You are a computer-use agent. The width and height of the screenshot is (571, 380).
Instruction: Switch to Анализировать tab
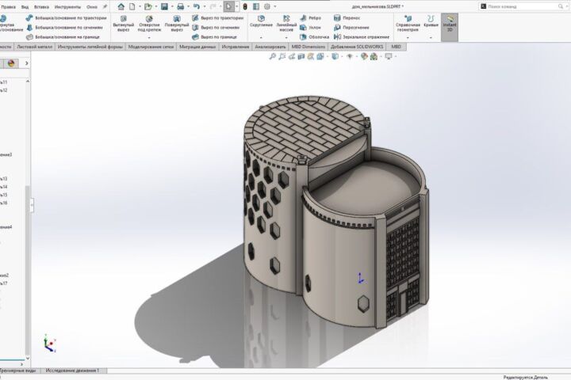point(270,47)
